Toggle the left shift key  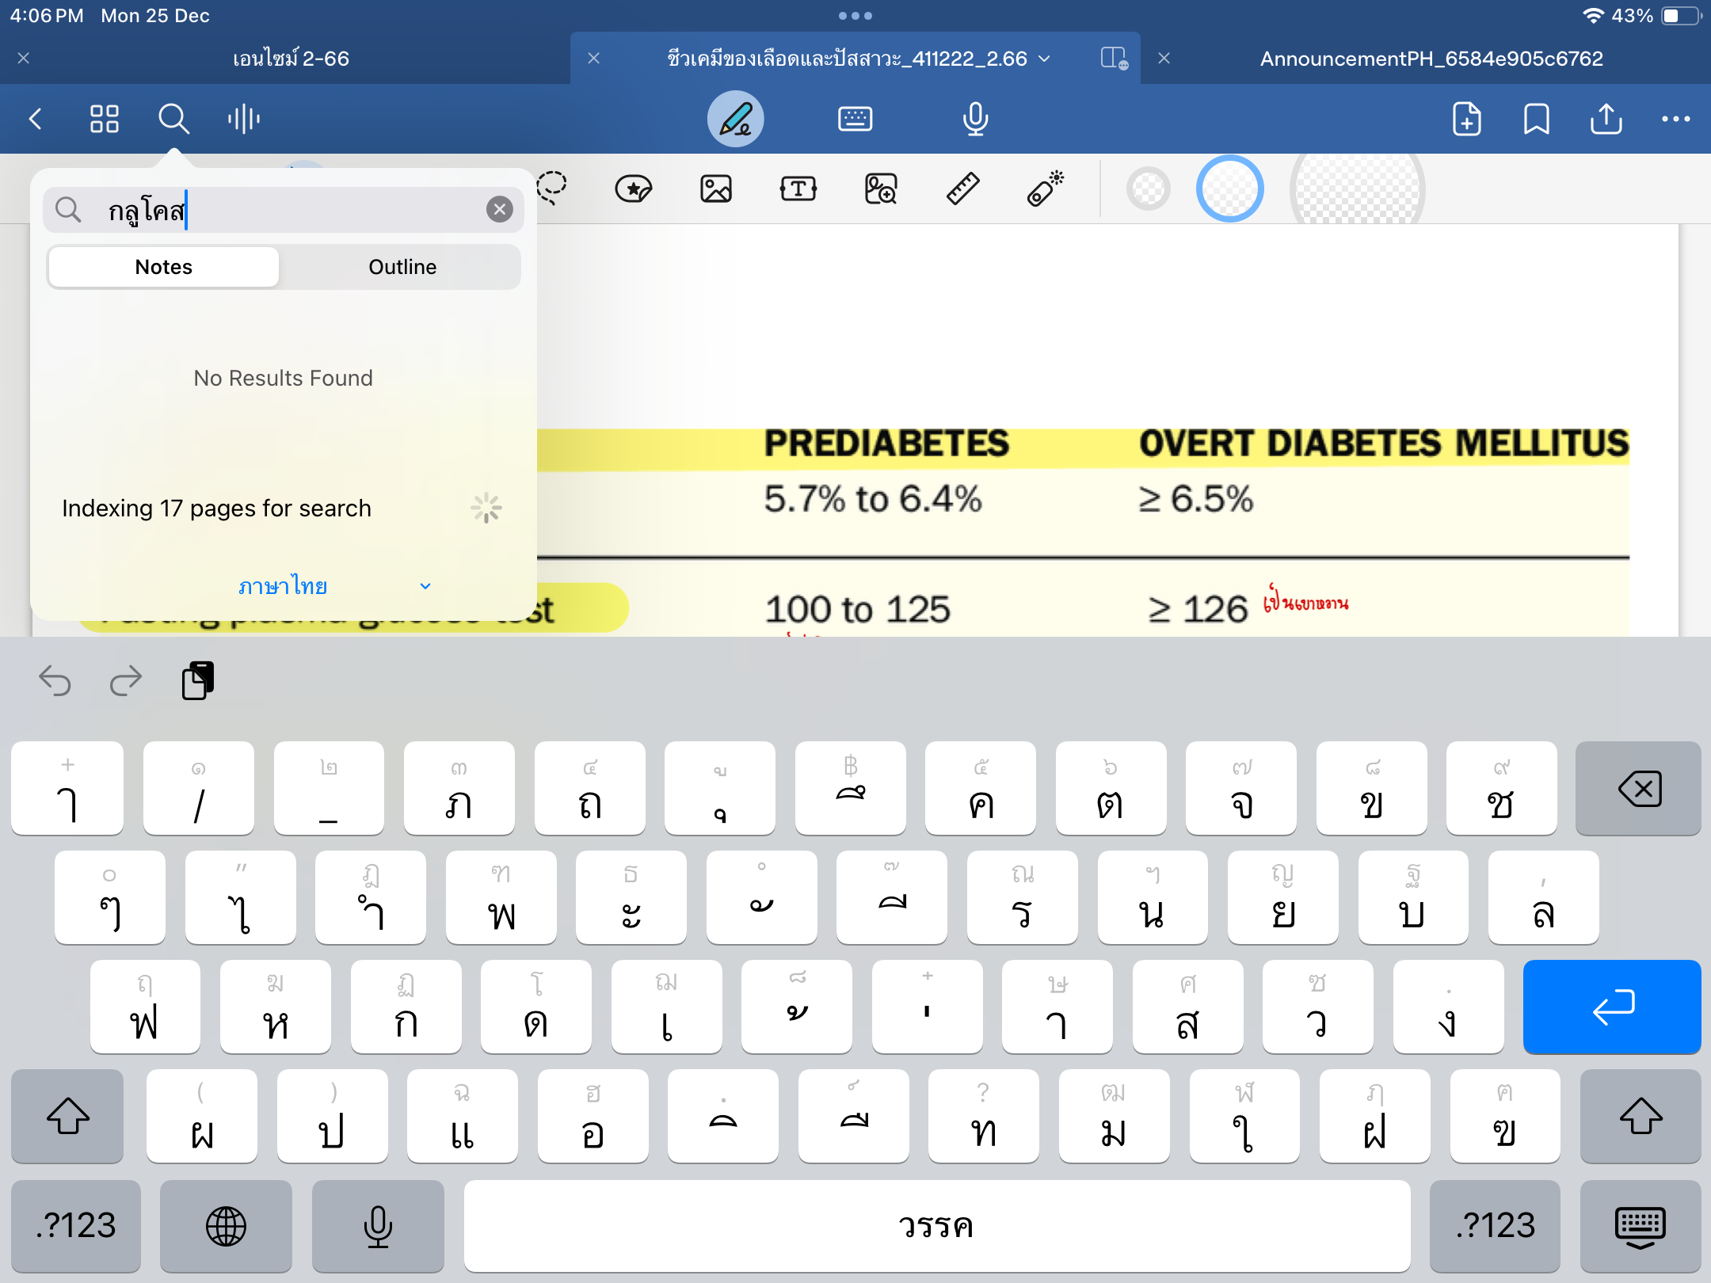[67, 1116]
